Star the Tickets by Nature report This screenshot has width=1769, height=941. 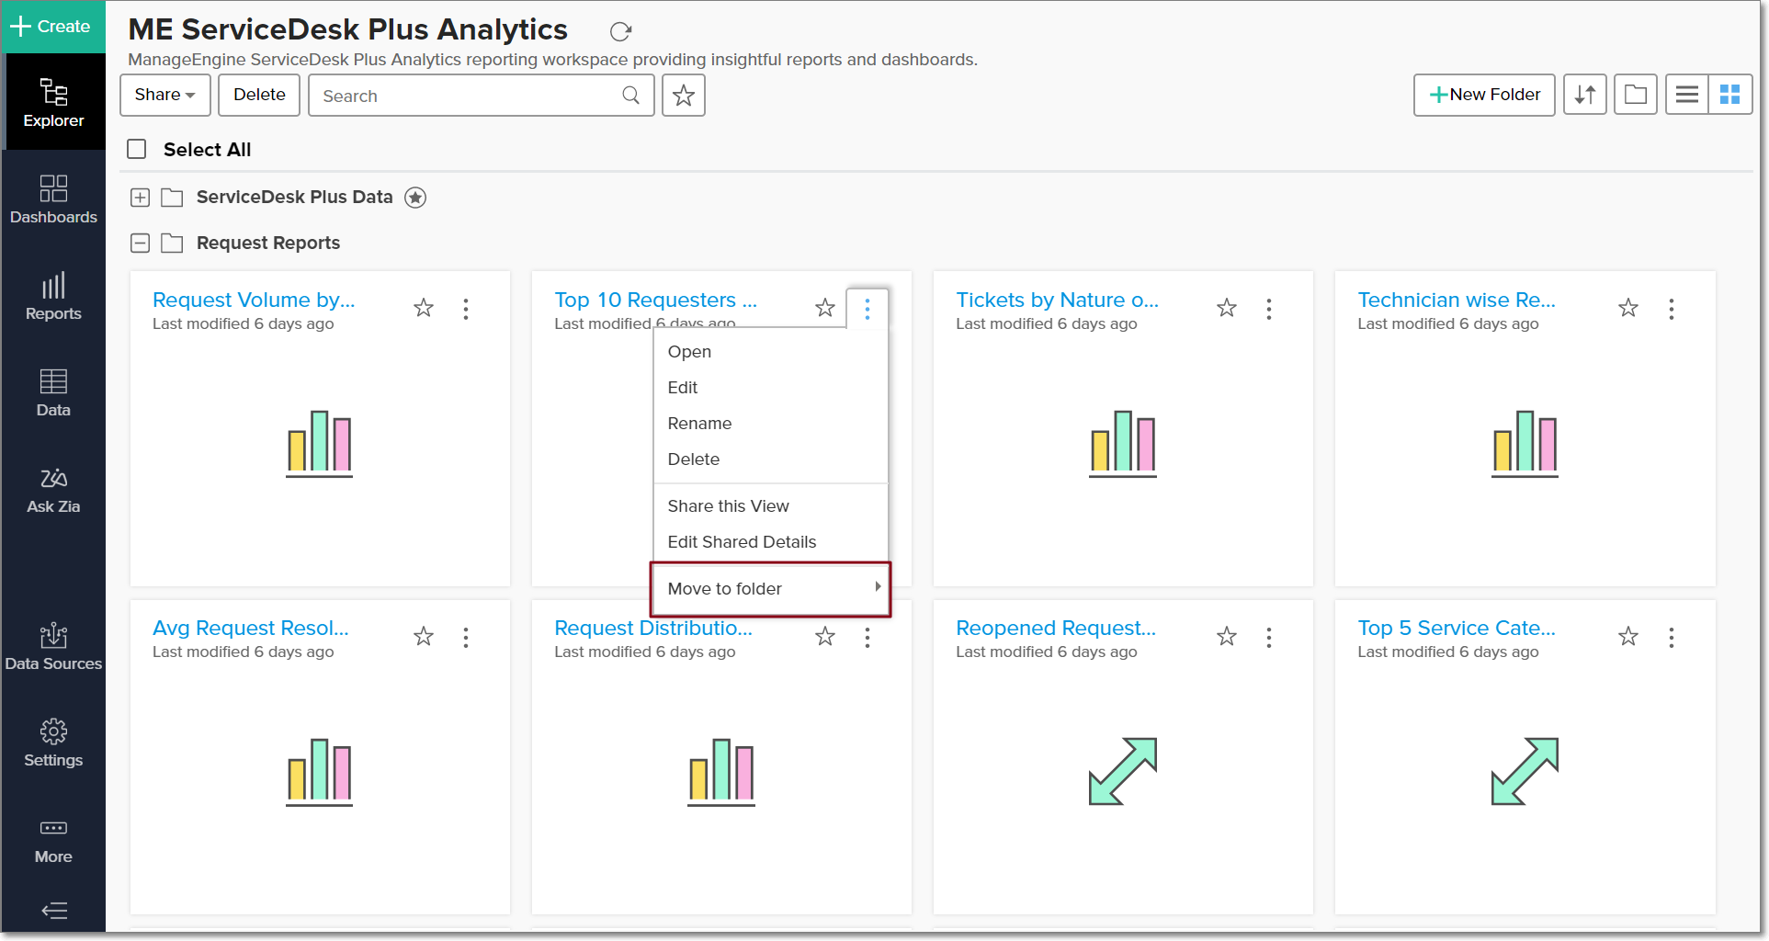tap(1227, 308)
